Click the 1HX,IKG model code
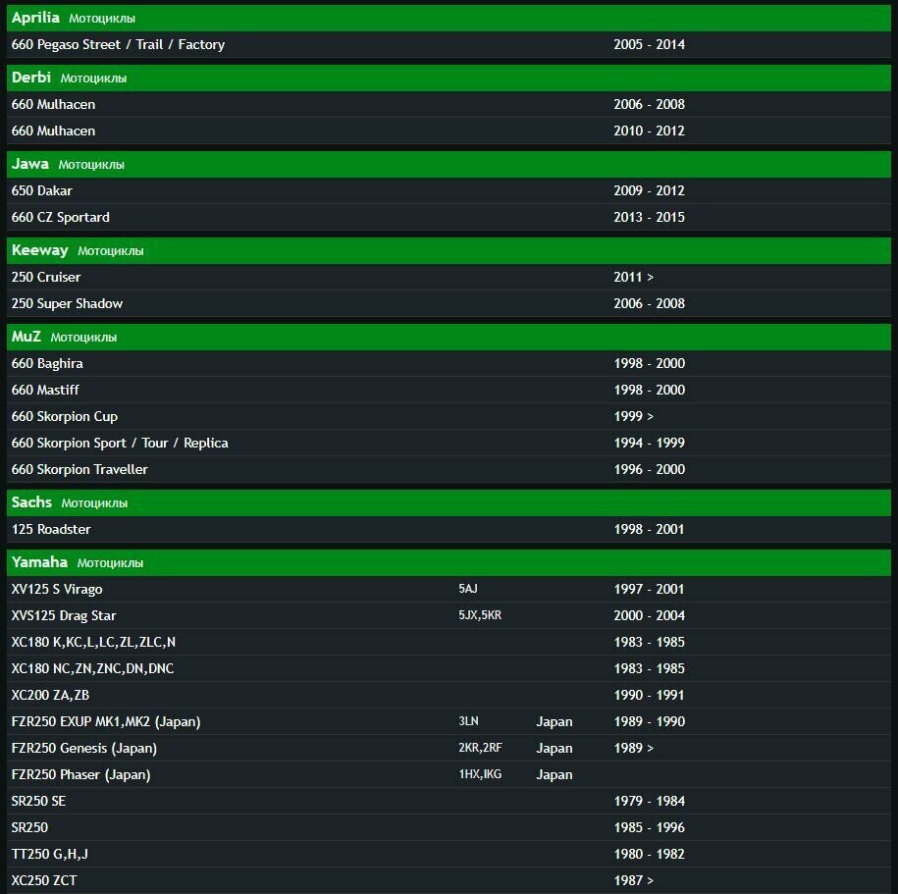898x894 pixels. tap(480, 774)
